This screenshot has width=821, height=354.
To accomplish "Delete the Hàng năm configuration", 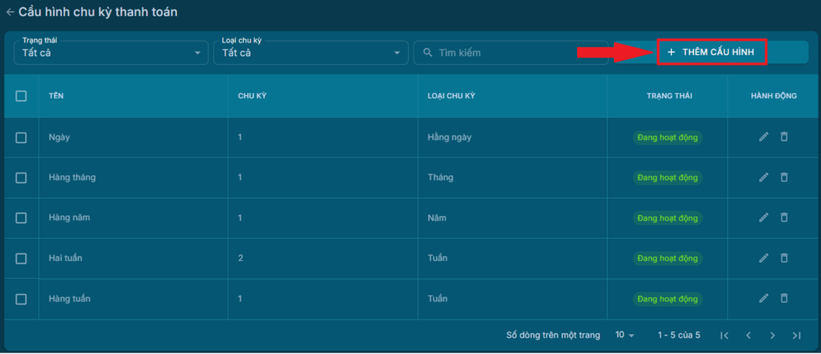I will (784, 218).
